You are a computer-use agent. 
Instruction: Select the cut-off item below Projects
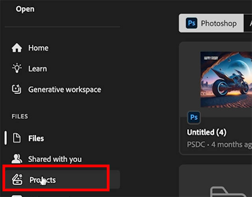[x=17, y=196]
